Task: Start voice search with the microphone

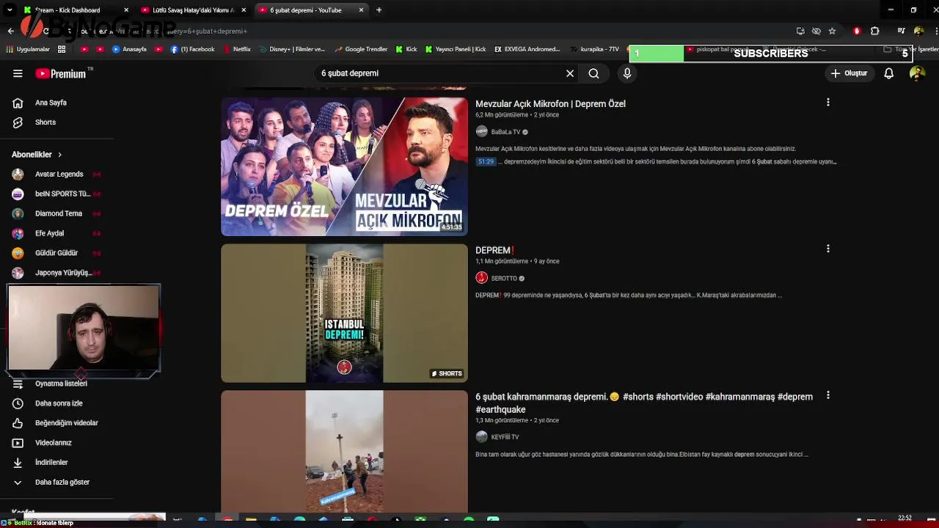Action: click(x=627, y=73)
